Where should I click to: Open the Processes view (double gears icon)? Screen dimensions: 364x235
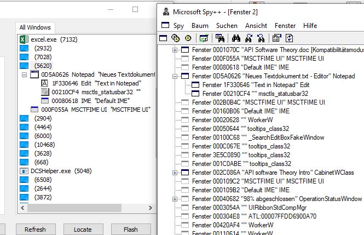[x=176, y=38]
